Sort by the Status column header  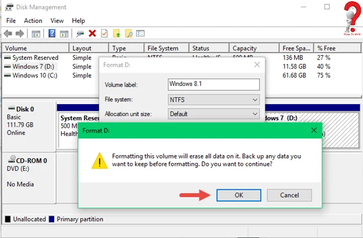click(x=209, y=48)
